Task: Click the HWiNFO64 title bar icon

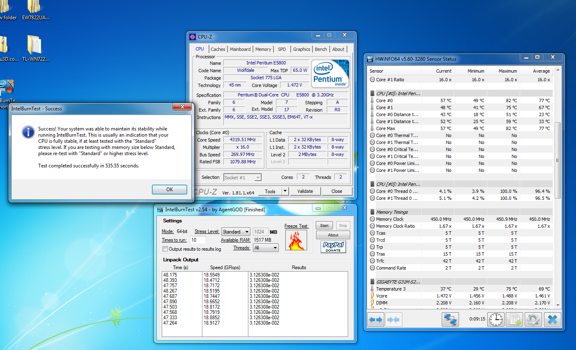Action: point(370,59)
